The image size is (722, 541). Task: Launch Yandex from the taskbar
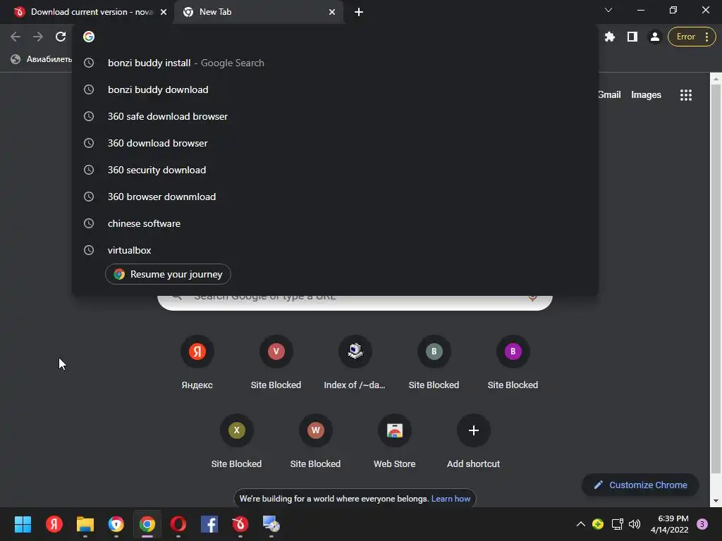click(x=54, y=524)
